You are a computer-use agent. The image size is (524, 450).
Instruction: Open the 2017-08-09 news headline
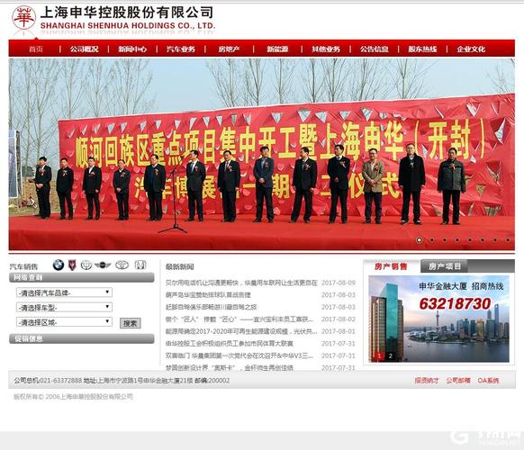[241, 283]
